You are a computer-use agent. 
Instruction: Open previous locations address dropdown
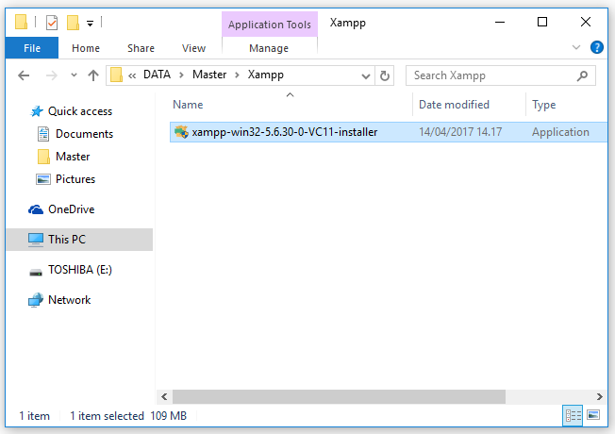point(366,75)
